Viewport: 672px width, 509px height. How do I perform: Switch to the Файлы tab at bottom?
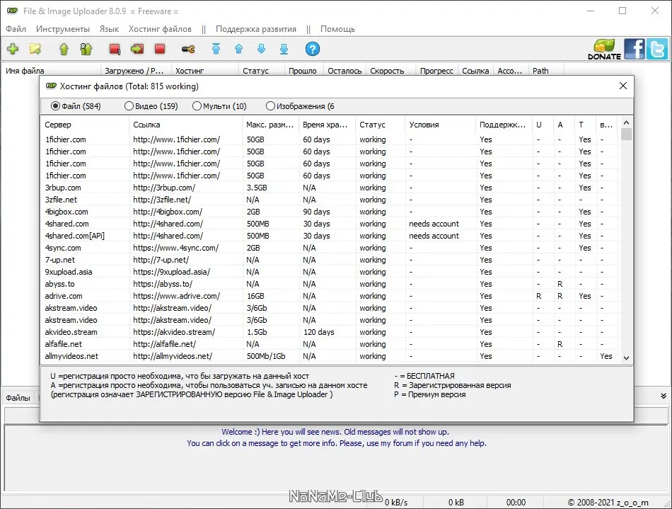coord(18,397)
